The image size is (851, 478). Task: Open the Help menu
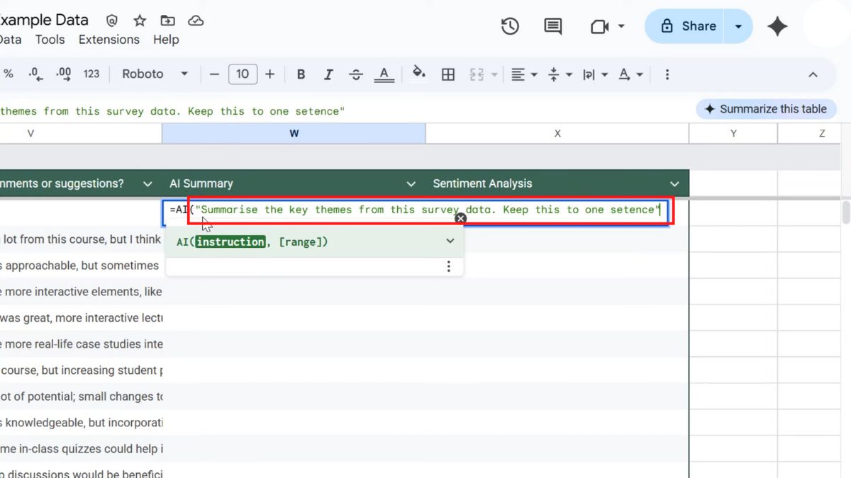166,40
